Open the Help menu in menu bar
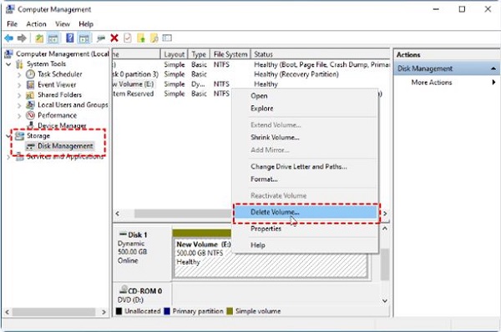The width and height of the screenshot is (501, 332). coord(86,24)
